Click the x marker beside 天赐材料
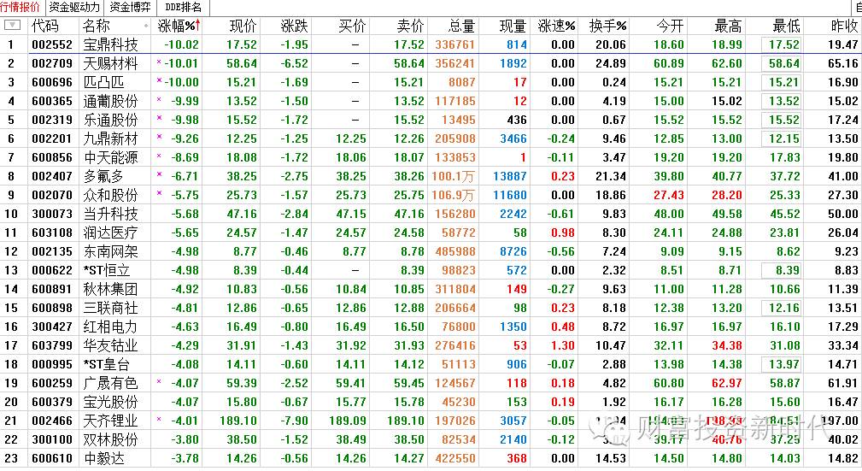The width and height of the screenshot is (862, 471). (x=159, y=62)
